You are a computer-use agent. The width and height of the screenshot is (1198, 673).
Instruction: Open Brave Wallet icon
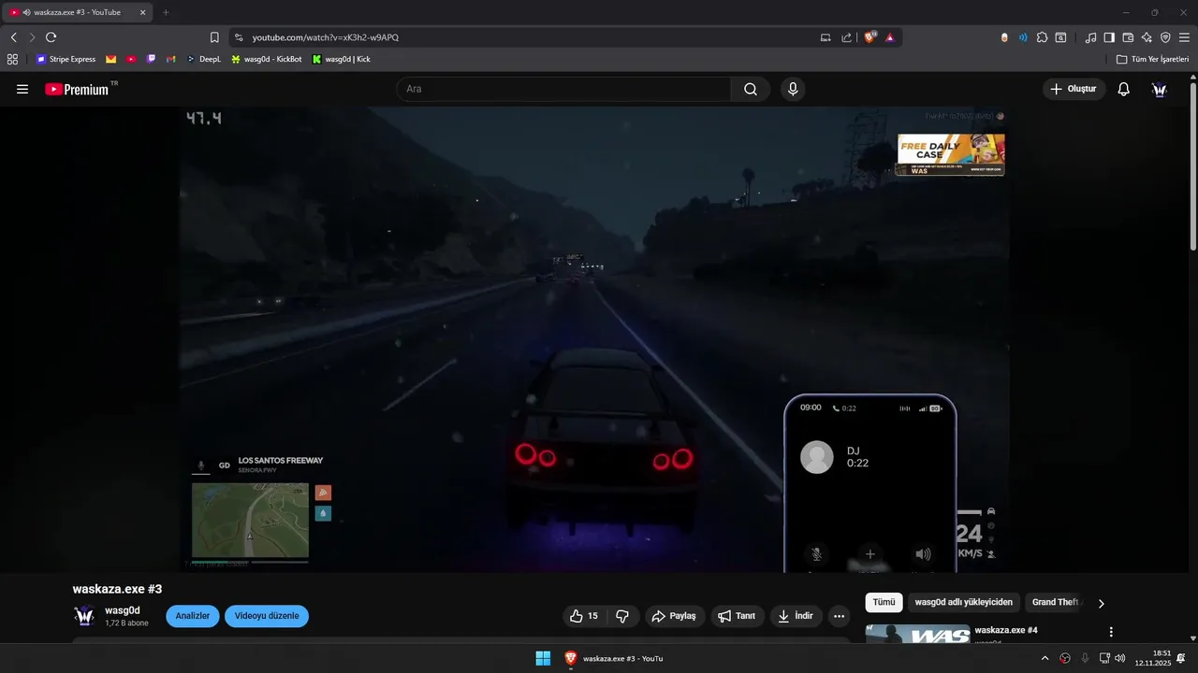(x=1128, y=37)
